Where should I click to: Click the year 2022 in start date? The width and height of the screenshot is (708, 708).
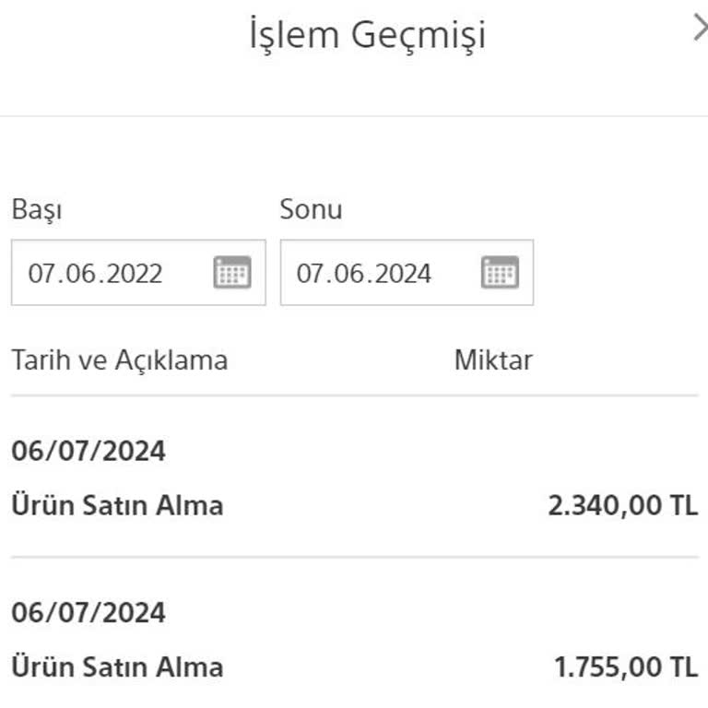(135, 274)
